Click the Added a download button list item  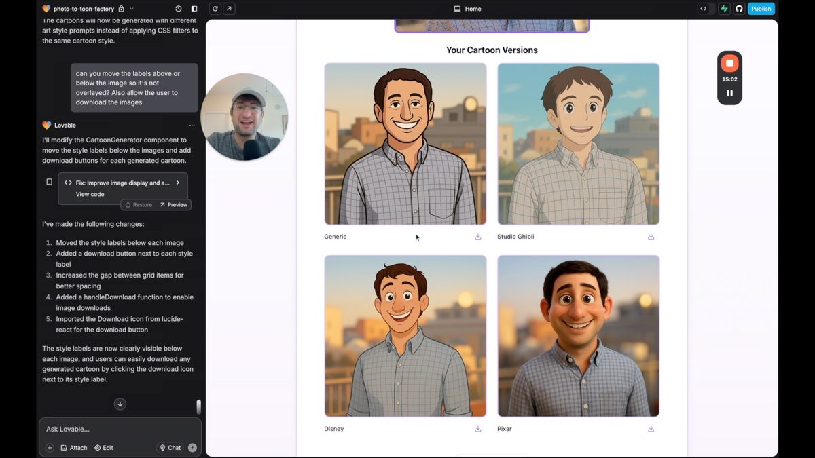point(124,259)
